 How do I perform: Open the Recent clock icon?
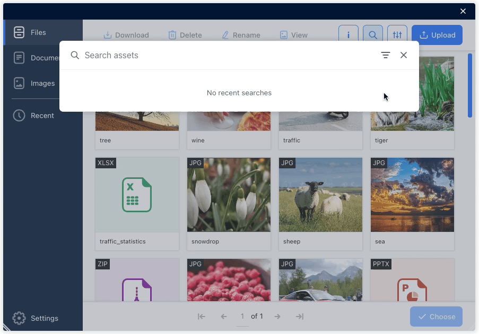pyautogui.click(x=19, y=115)
